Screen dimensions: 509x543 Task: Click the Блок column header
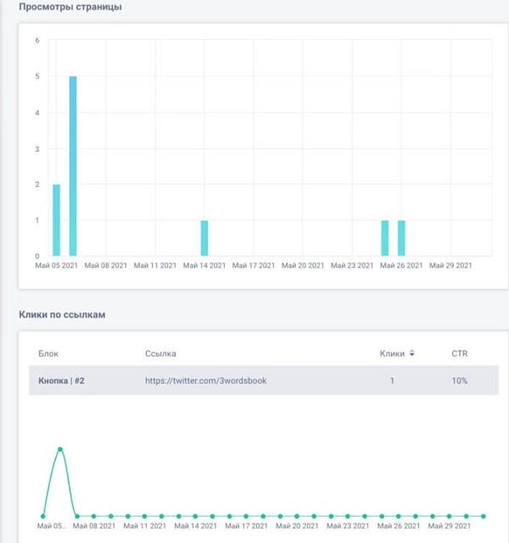[48, 353]
